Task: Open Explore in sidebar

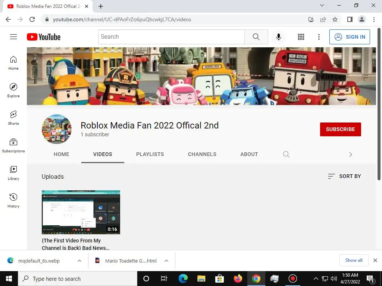Action: click(13, 90)
